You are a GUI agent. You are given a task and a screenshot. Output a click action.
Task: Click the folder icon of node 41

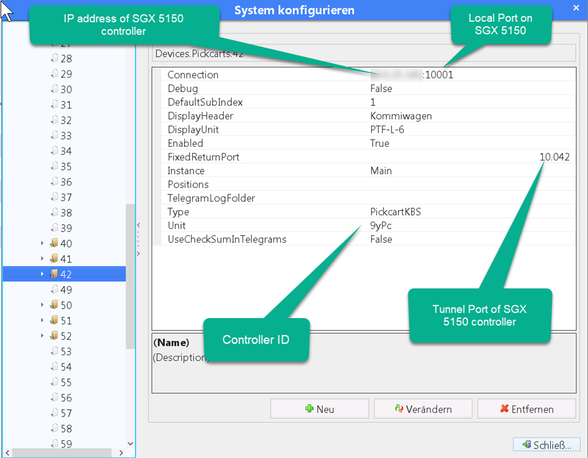pos(54,258)
